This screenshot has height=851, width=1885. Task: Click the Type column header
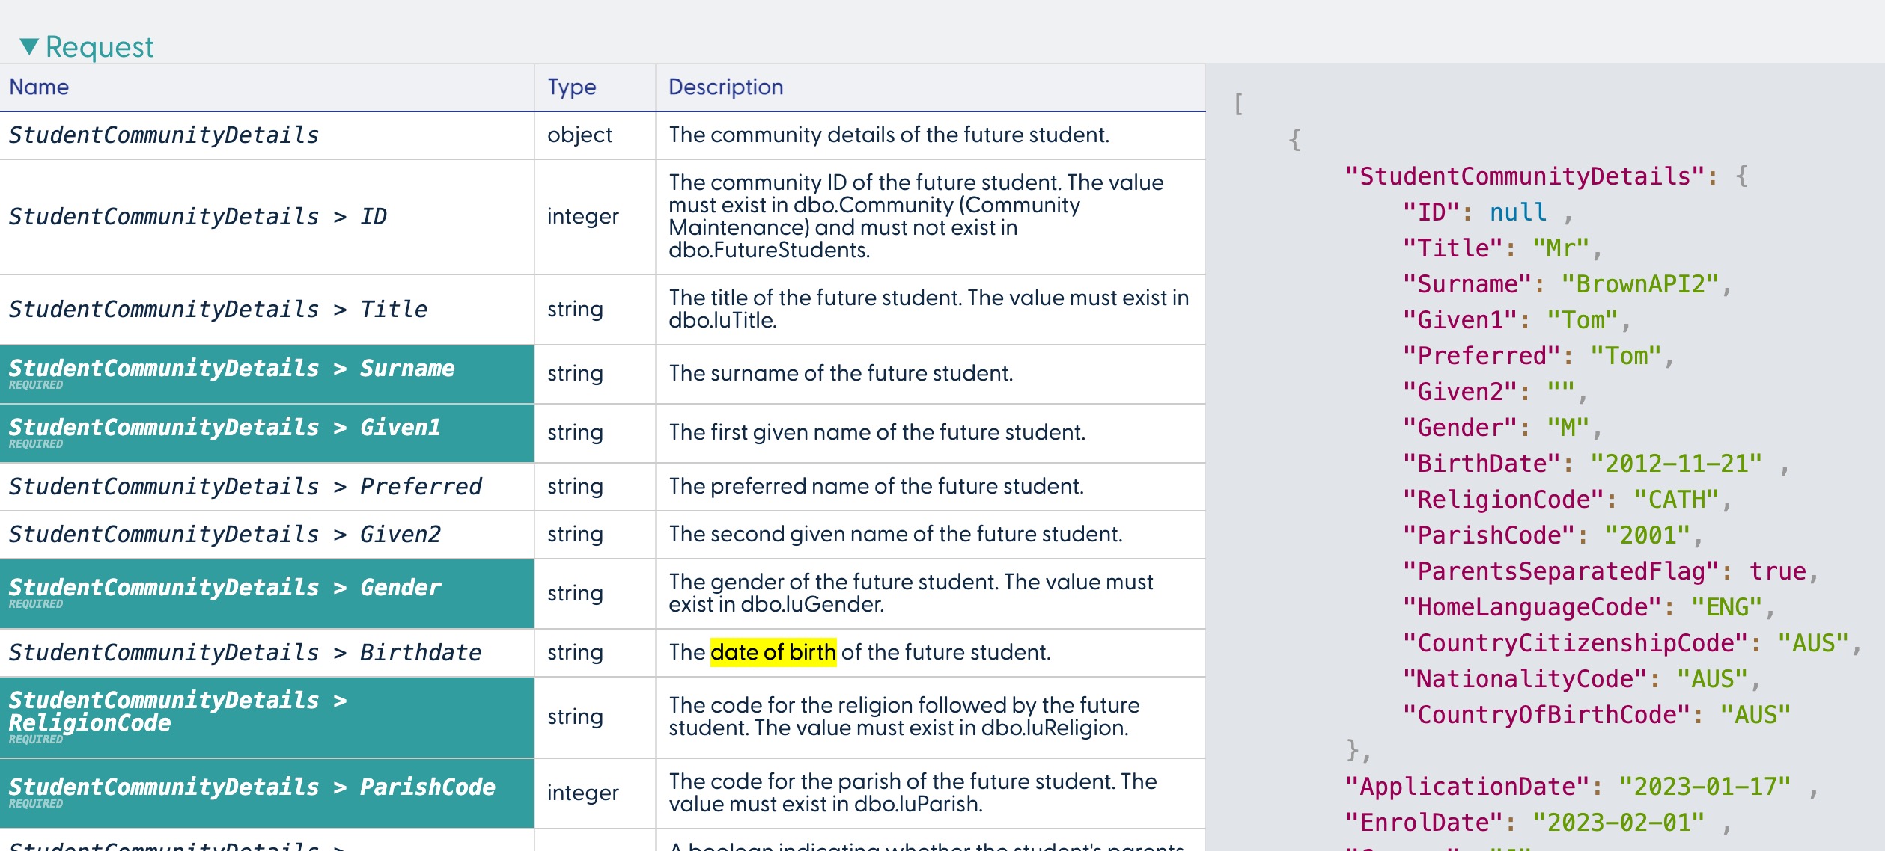pyautogui.click(x=571, y=87)
